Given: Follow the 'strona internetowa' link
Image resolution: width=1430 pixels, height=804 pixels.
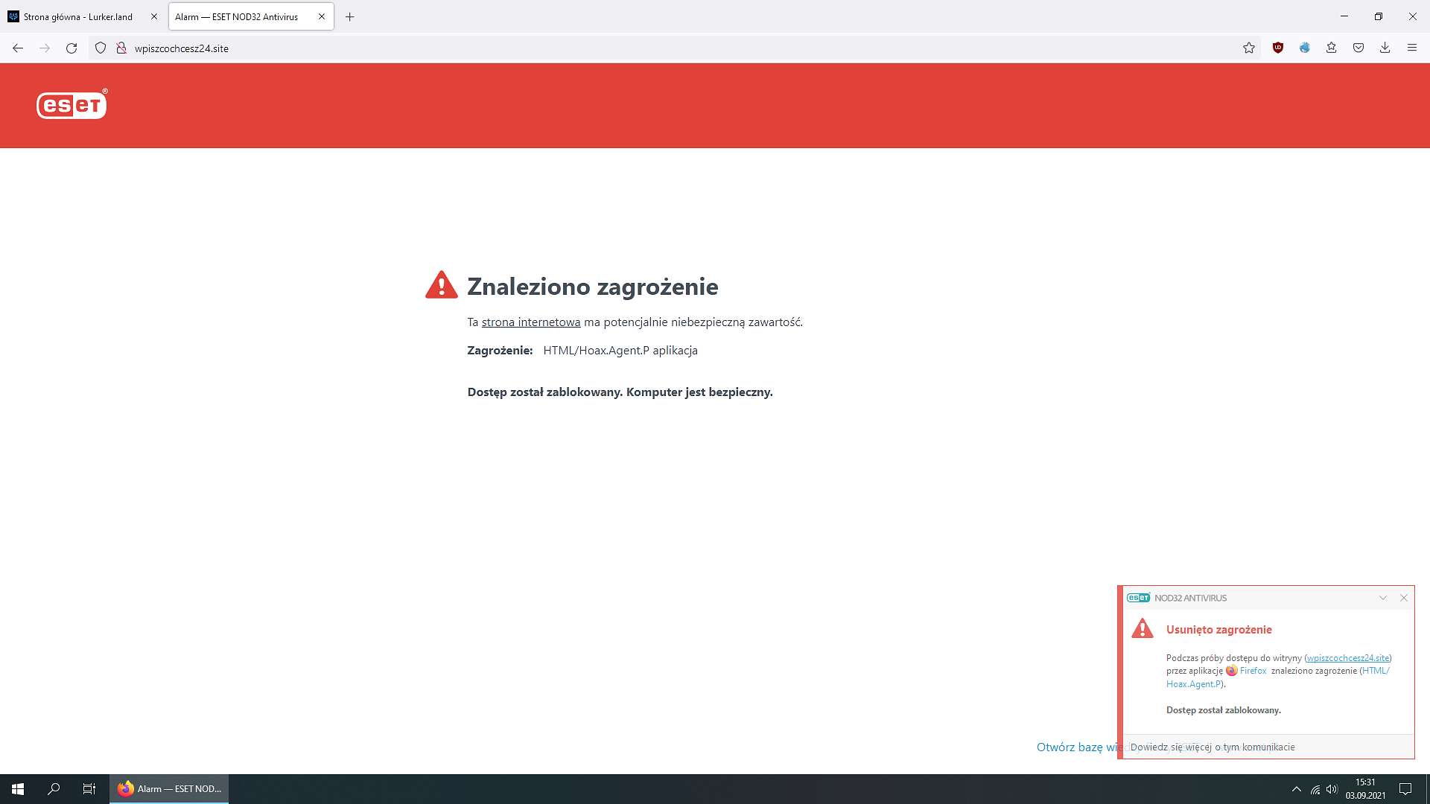Looking at the screenshot, I should click(531, 322).
